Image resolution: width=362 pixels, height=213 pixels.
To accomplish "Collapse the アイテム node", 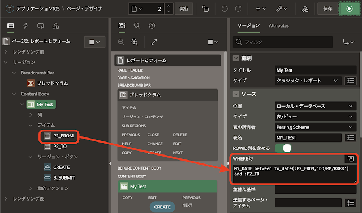I will 31,125.
